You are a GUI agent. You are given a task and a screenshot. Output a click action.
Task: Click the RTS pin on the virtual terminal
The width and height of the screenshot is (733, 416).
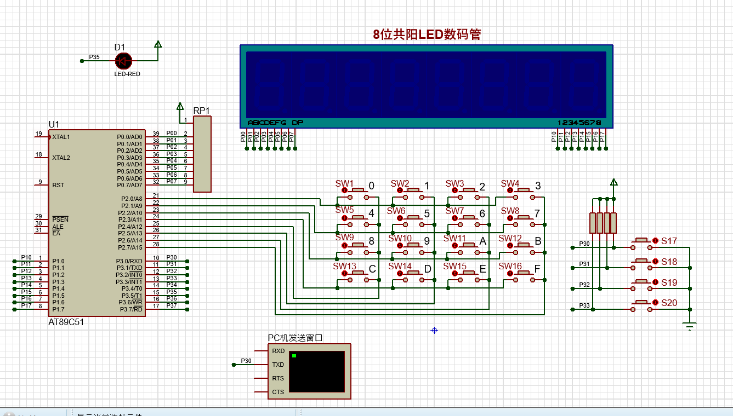pos(278,378)
